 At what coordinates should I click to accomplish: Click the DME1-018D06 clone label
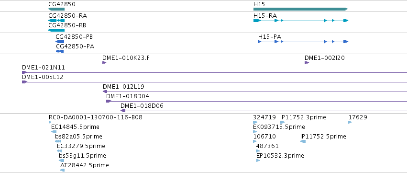point(142,106)
